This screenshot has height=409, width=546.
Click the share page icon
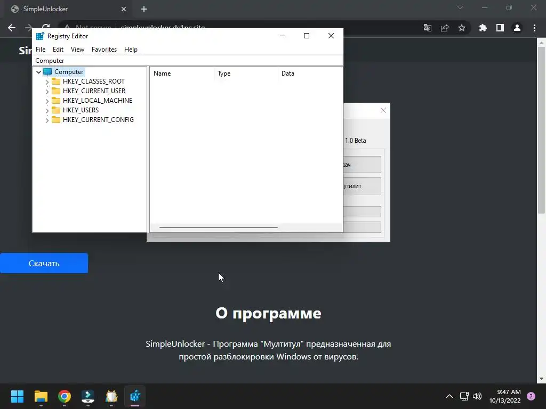[x=445, y=28]
